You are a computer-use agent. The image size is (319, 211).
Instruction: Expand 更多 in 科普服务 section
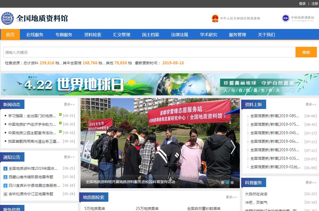pos(311,183)
